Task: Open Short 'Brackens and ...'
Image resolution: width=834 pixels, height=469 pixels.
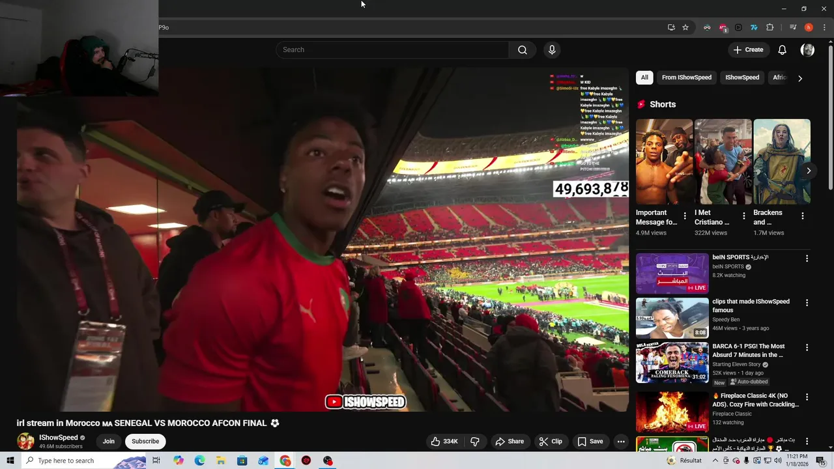Action: [x=782, y=162]
